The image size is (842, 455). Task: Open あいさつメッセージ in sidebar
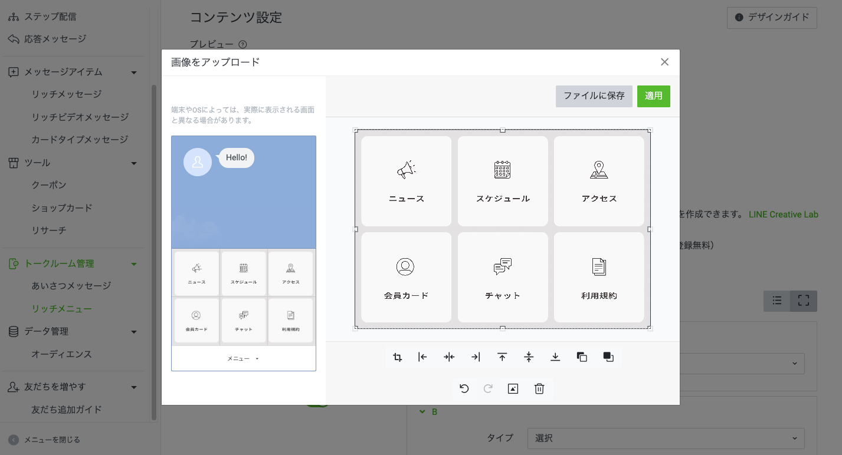coord(71,286)
